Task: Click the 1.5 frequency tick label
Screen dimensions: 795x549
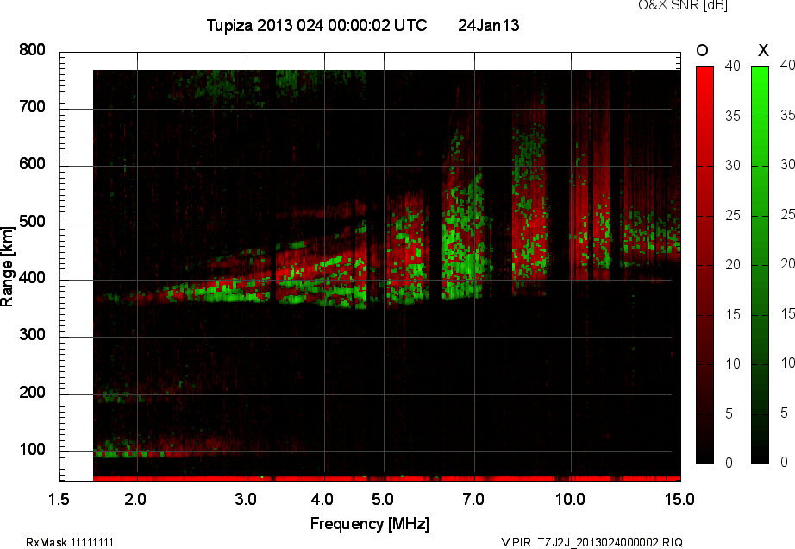Action: click(x=59, y=499)
